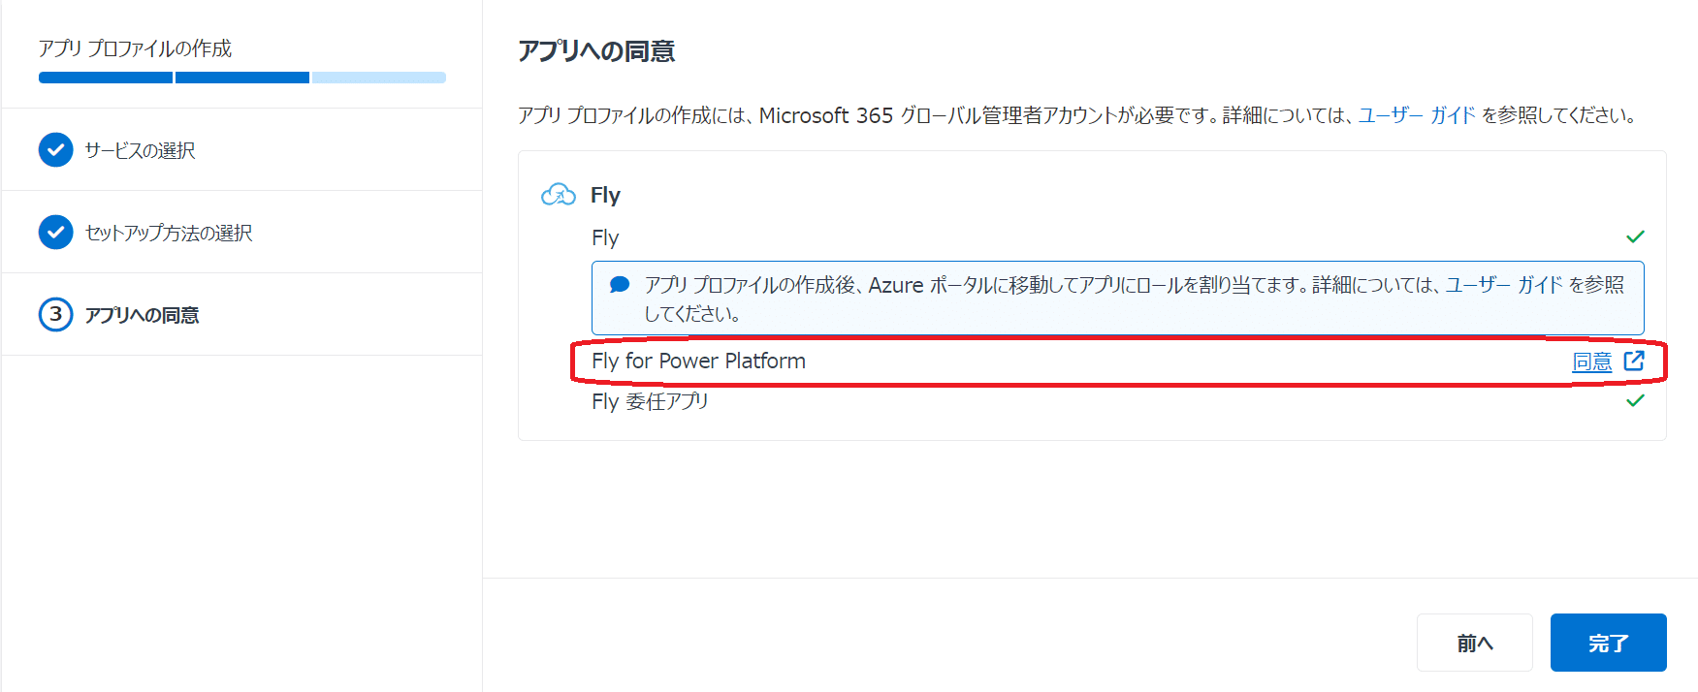Click the first progress bar segment
Screen dimensions: 1698x692
106,78
